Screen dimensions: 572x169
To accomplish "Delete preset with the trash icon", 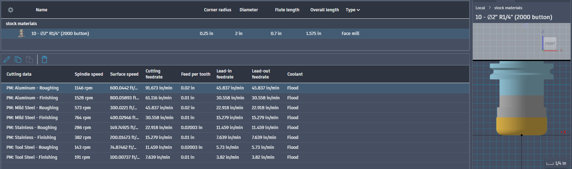I will pyautogui.click(x=44, y=59).
